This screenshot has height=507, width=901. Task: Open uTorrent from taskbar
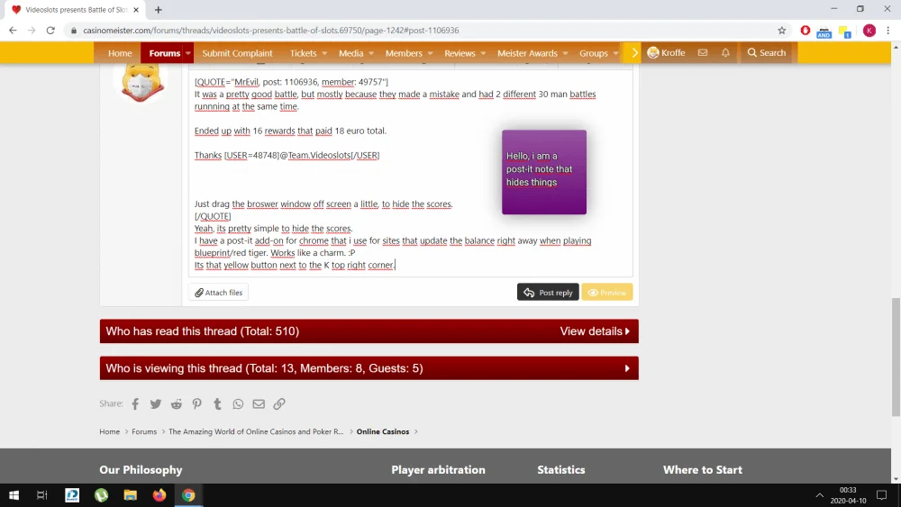click(x=102, y=495)
